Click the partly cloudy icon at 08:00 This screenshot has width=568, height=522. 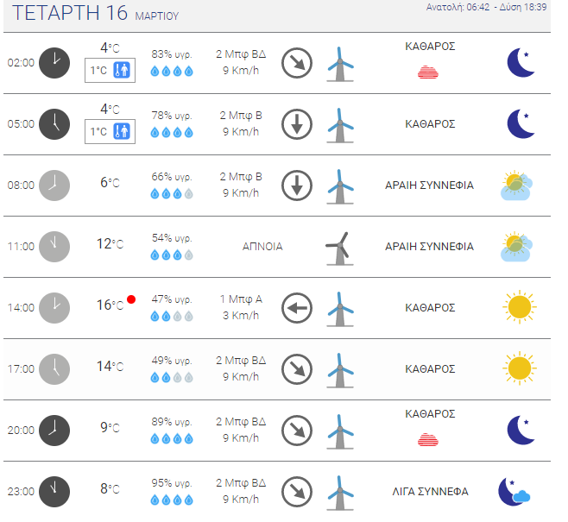point(516,186)
